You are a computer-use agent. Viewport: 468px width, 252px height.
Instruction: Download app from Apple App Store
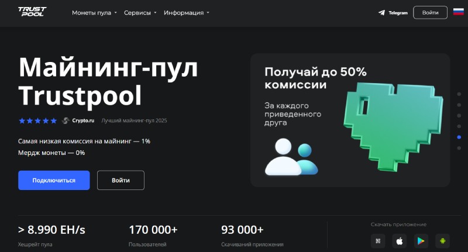400,241
